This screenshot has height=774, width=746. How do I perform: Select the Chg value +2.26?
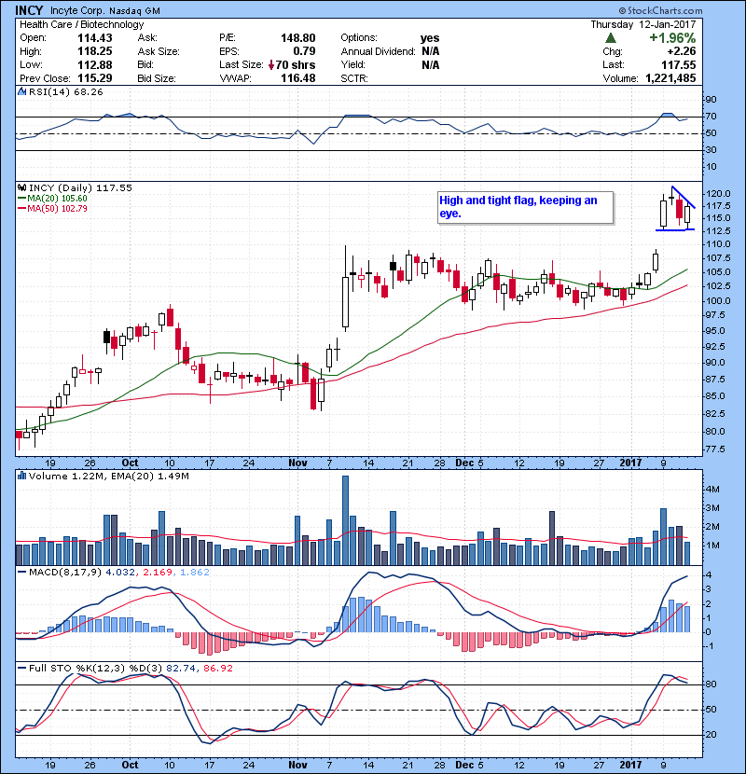tap(682, 51)
